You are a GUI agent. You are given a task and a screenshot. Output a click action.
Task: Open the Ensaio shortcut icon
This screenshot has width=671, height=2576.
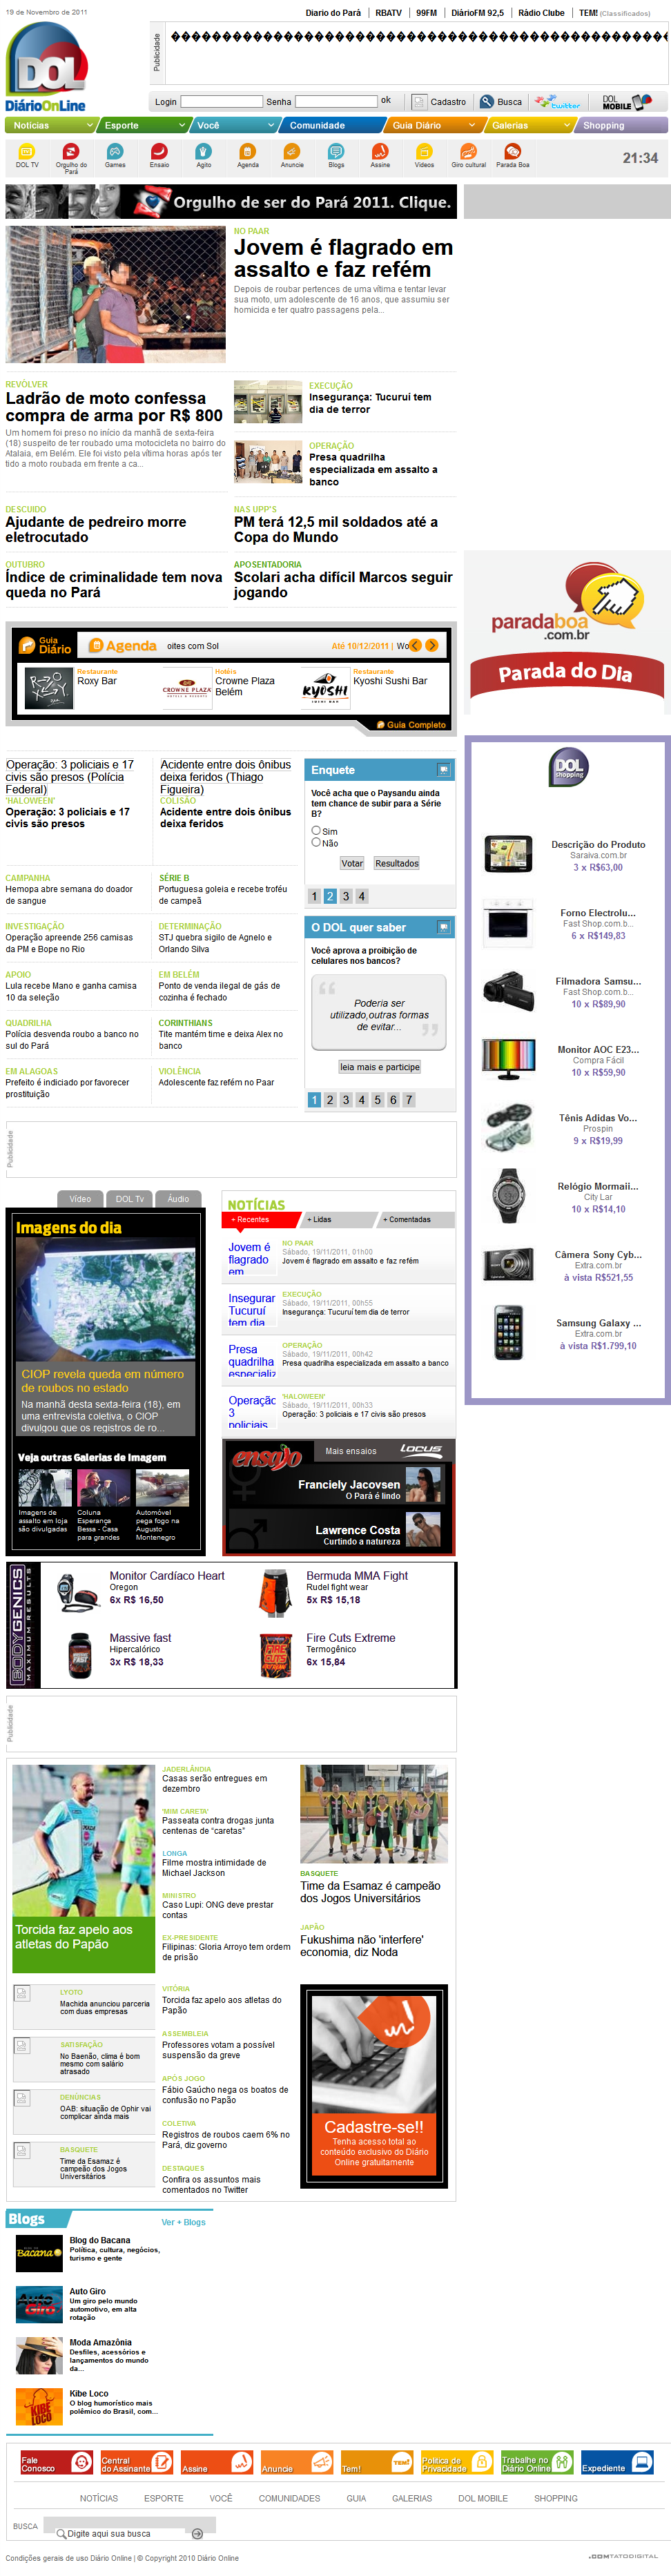[159, 152]
